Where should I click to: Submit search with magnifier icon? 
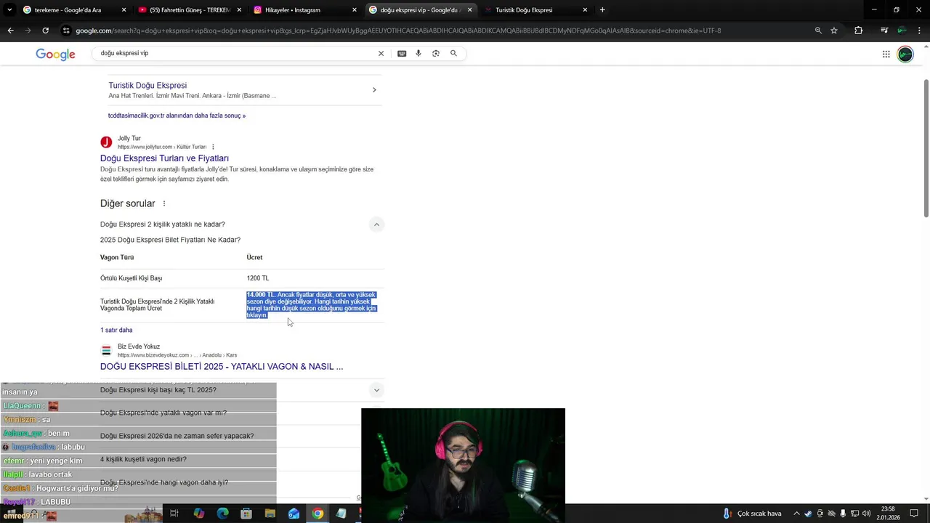[453, 53]
